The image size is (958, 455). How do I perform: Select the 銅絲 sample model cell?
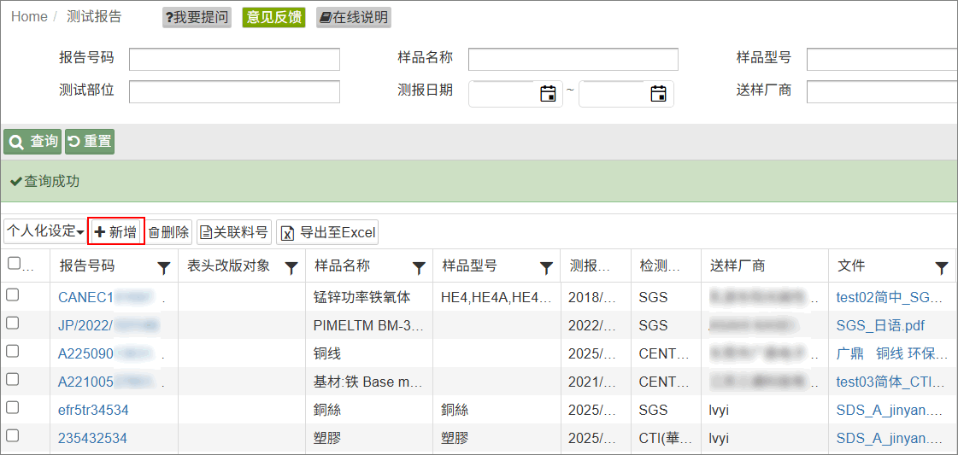tap(497, 410)
